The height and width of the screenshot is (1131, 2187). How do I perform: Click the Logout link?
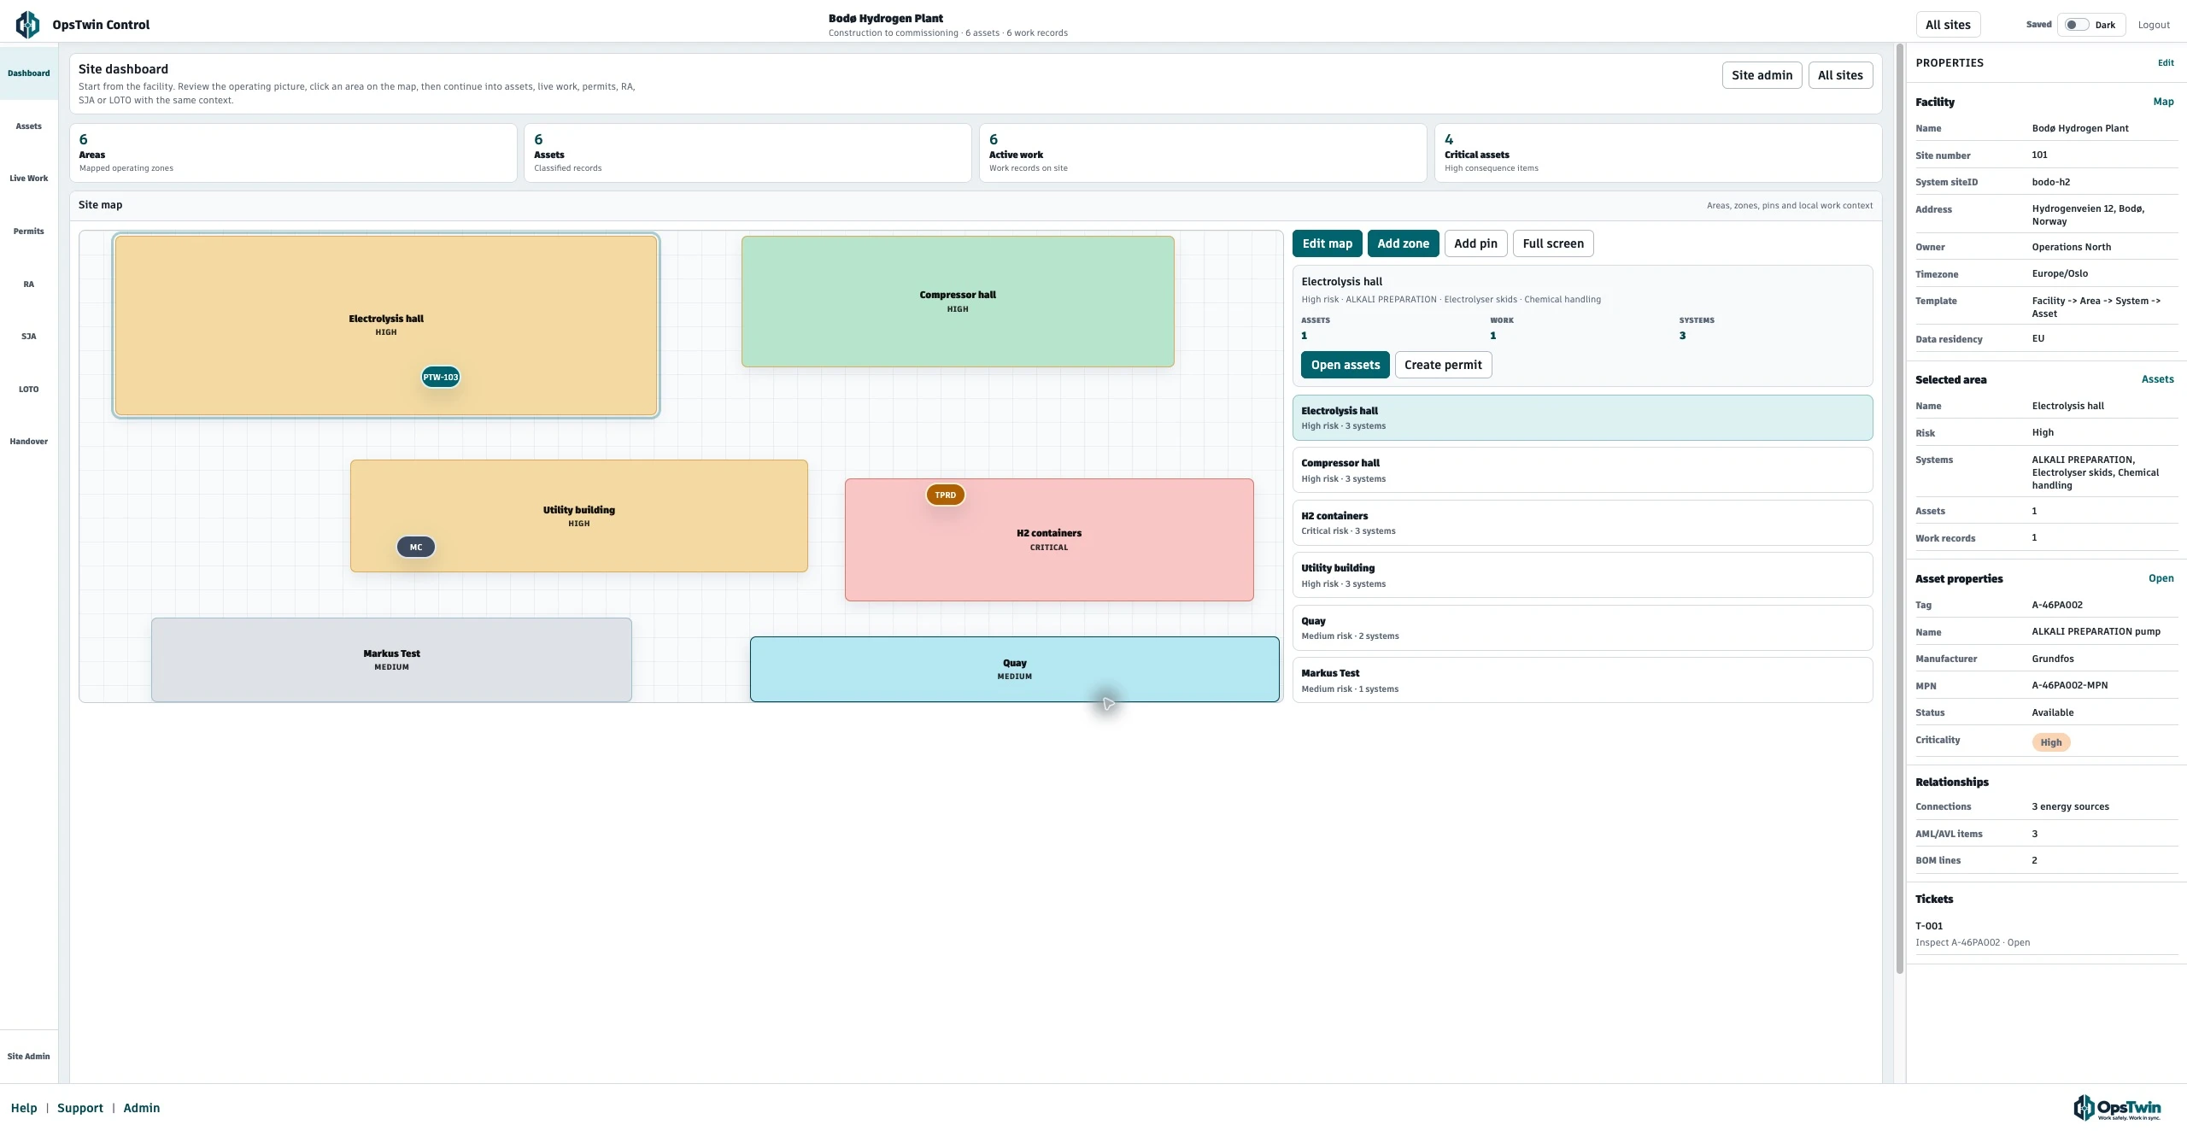click(x=2154, y=25)
